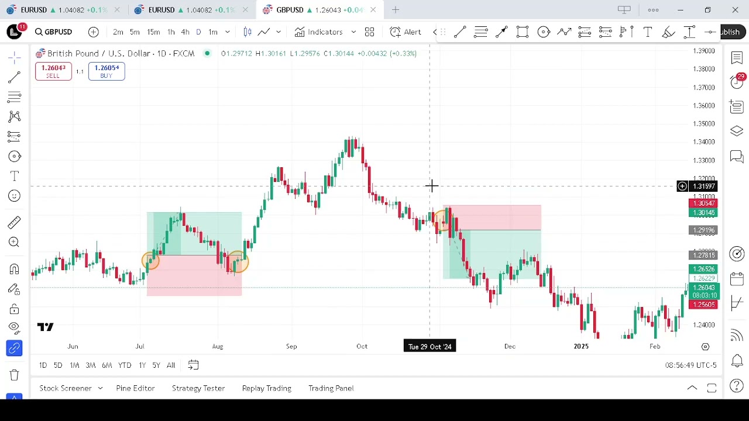Select the text annotation tool in left sidebar
The image size is (749, 421).
14,176
